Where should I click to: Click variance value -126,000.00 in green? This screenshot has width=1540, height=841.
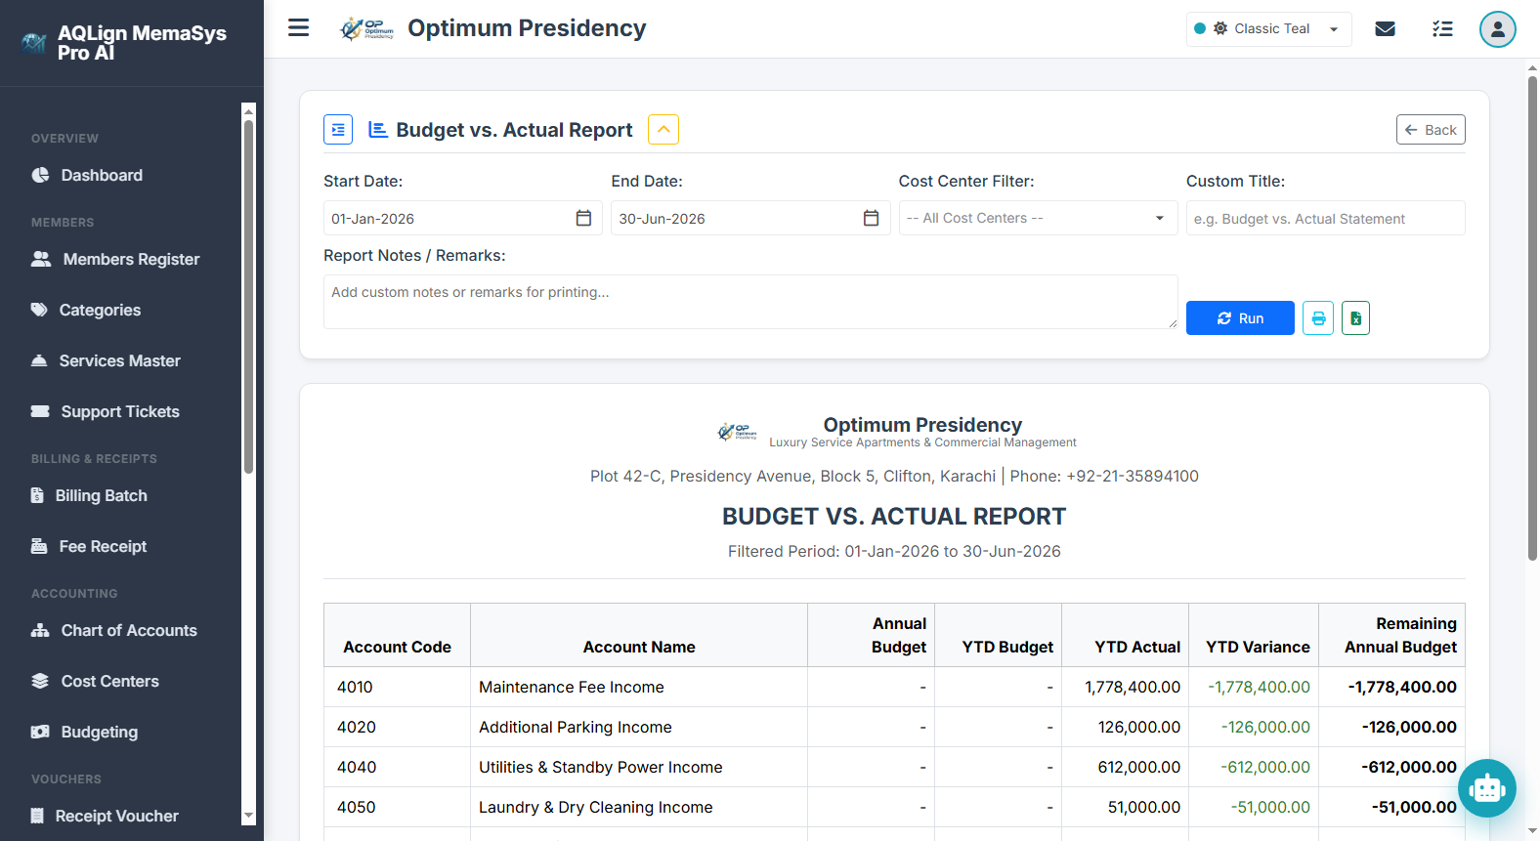click(x=1265, y=727)
